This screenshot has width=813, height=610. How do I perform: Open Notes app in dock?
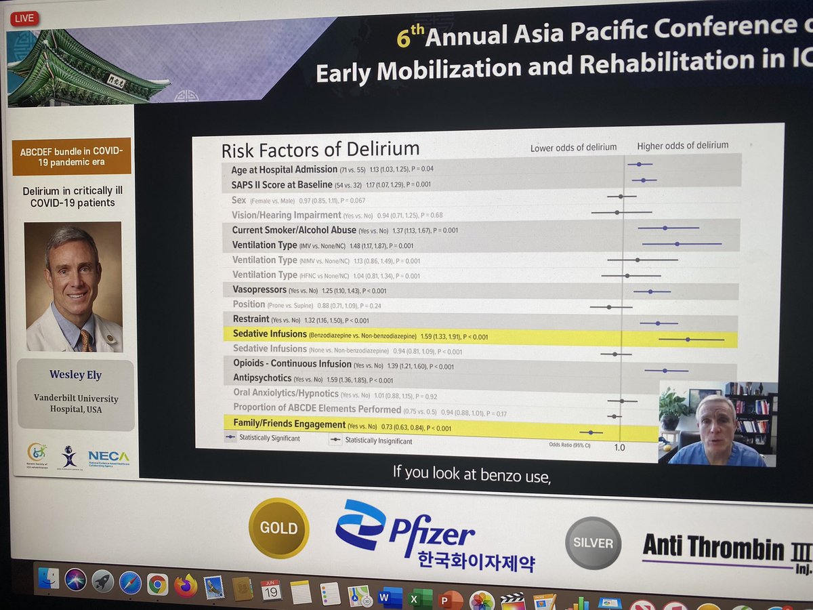point(300,592)
